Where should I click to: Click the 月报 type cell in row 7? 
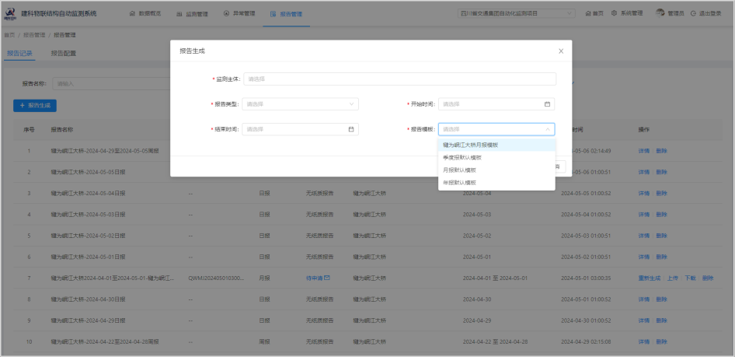(264, 278)
